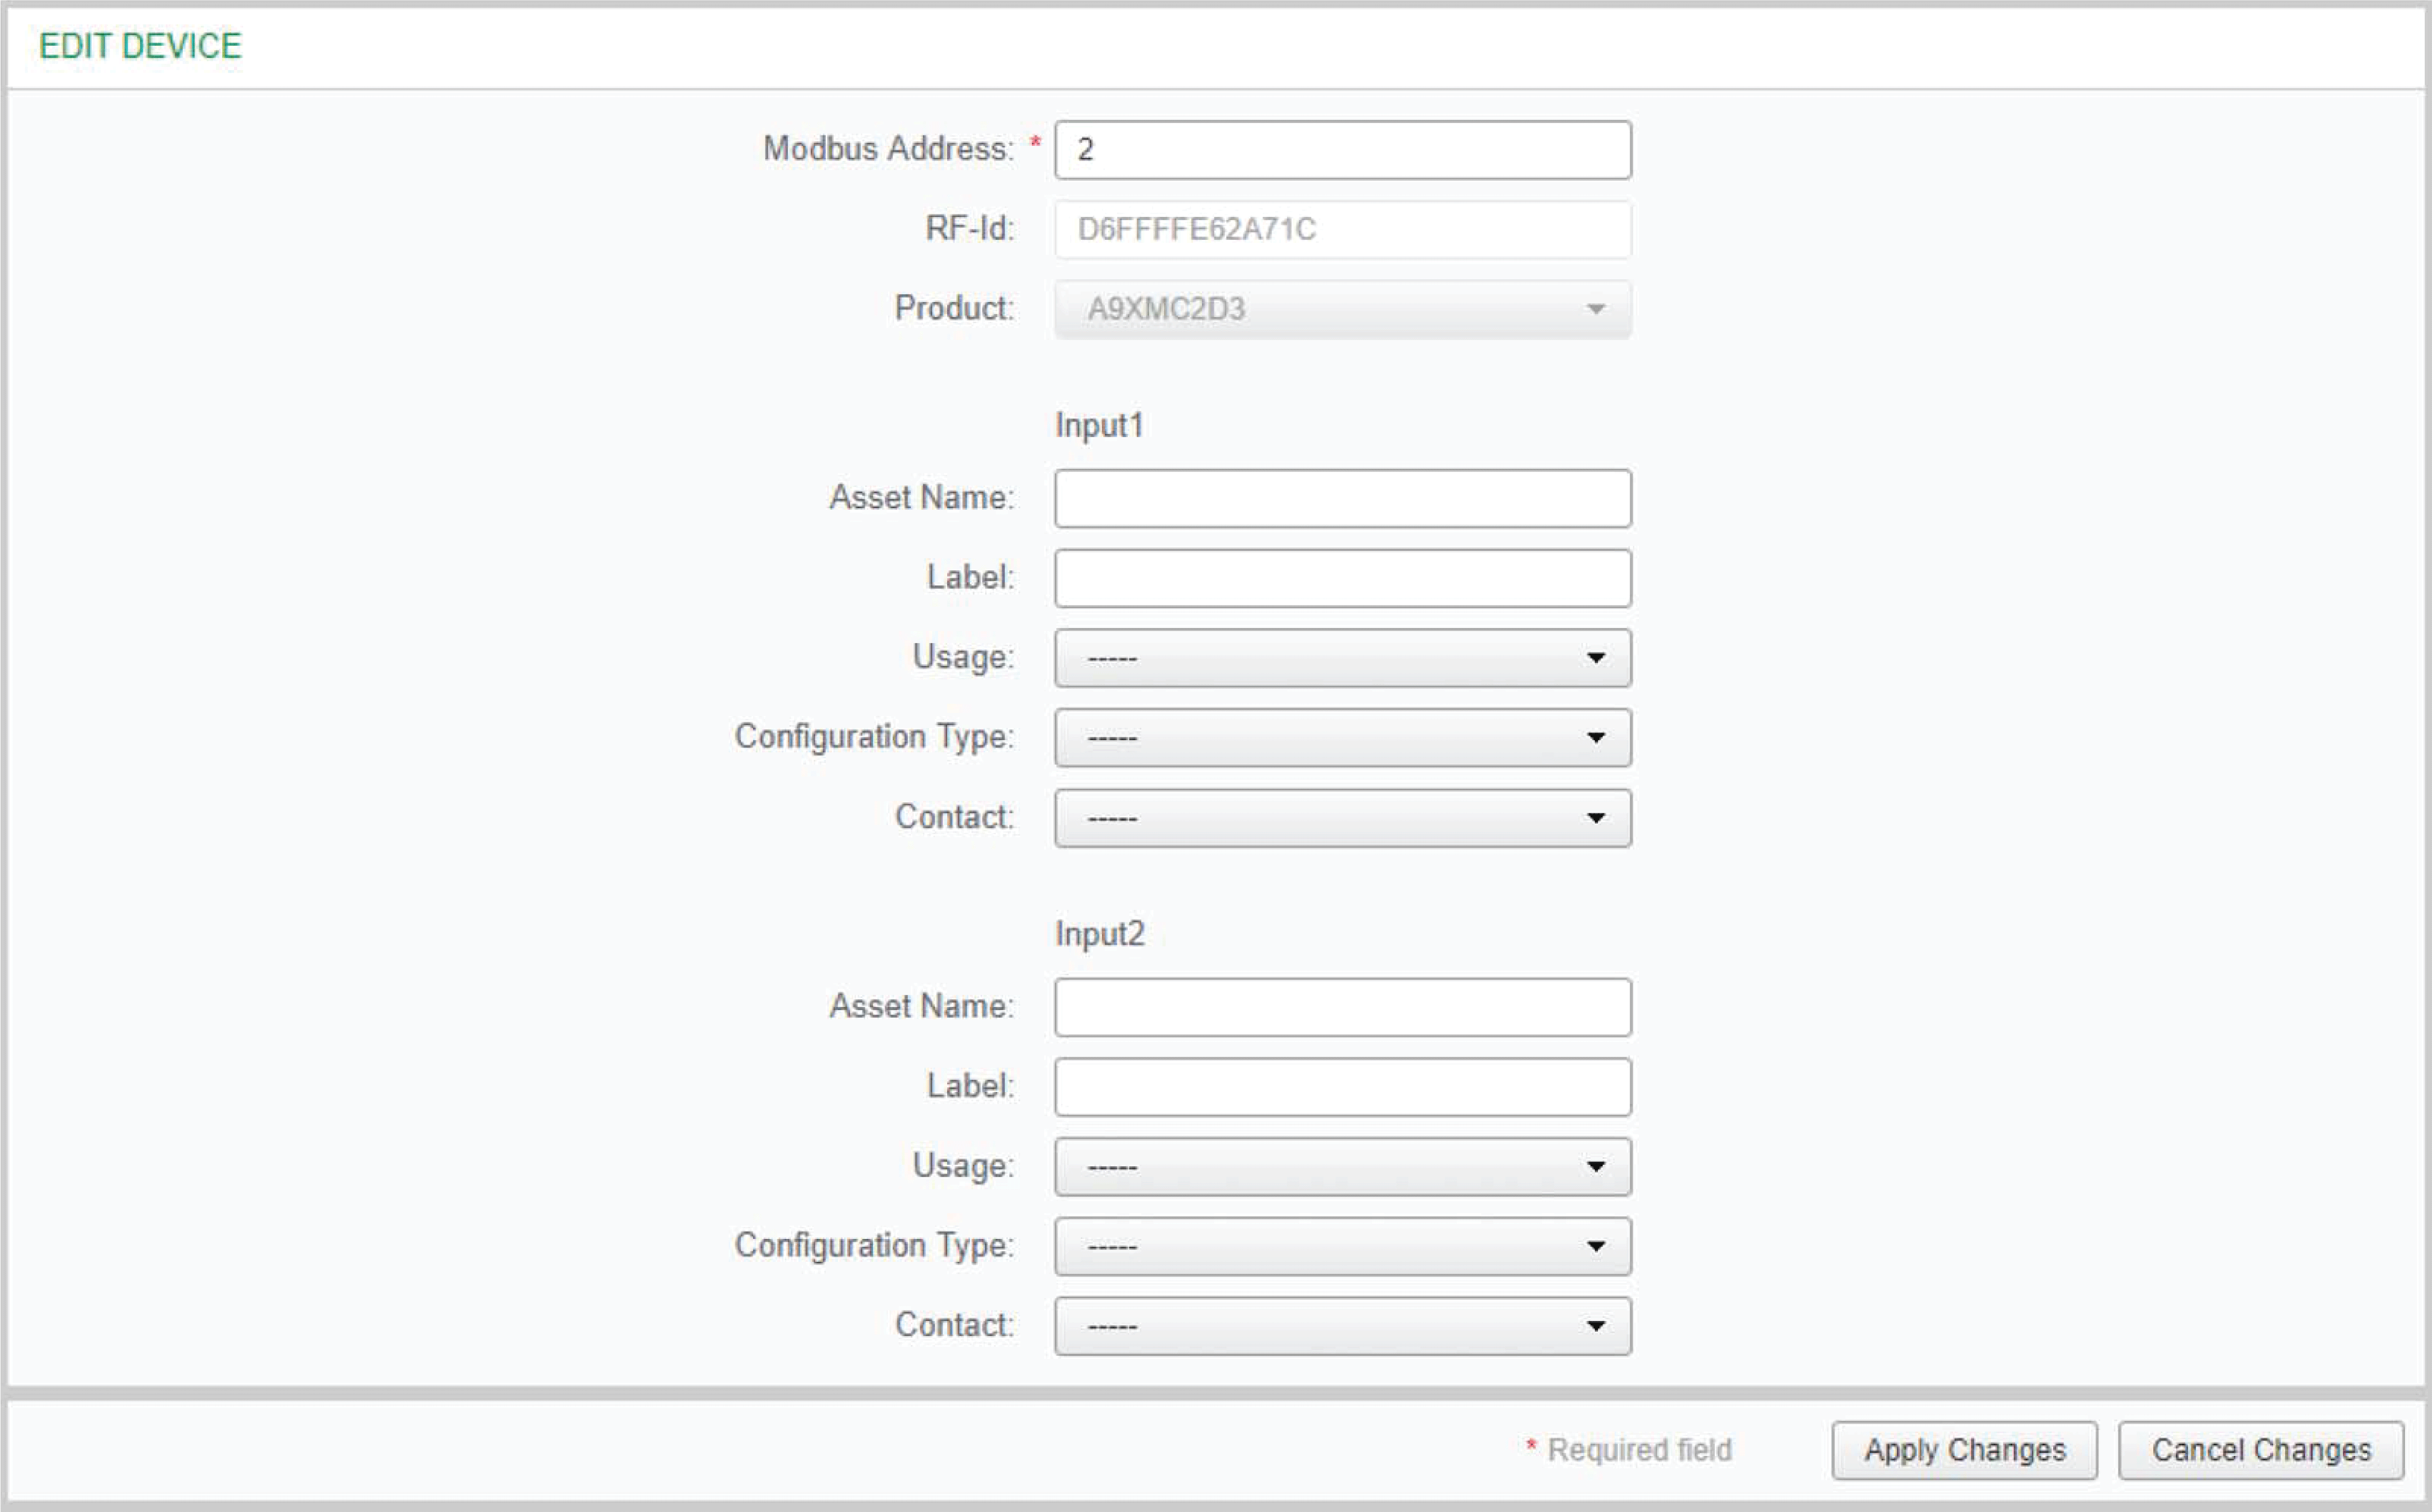The height and width of the screenshot is (1512, 2432).
Task: Open the Product dropdown showing A9XMC2D3
Action: tap(1342, 309)
